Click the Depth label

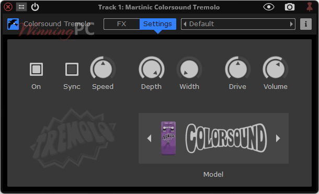[151, 87]
